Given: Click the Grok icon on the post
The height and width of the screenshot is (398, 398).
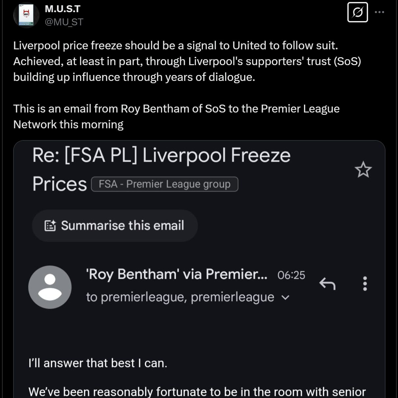Looking at the screenshot, I should (x=358, y=12).
